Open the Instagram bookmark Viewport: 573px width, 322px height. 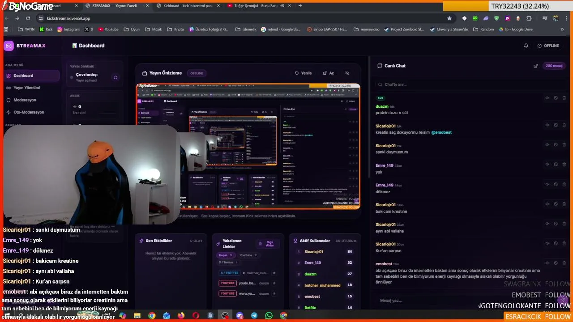pyautogui.click(x=68, y=30)
